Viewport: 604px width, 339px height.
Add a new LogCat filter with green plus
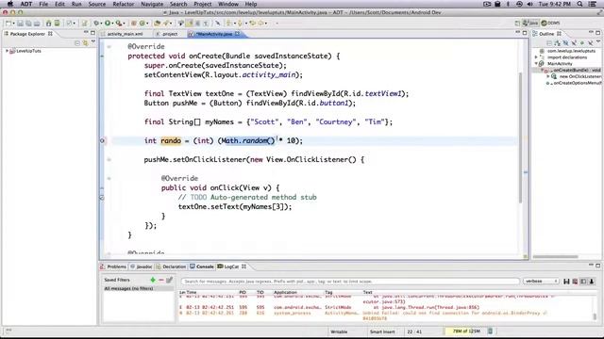coord(153,280)
